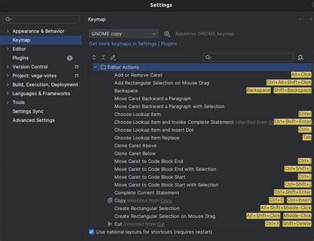Select Add or Remove Caret action
The image size is (314, 241).
pyautogui.click(x=138, y=75)
